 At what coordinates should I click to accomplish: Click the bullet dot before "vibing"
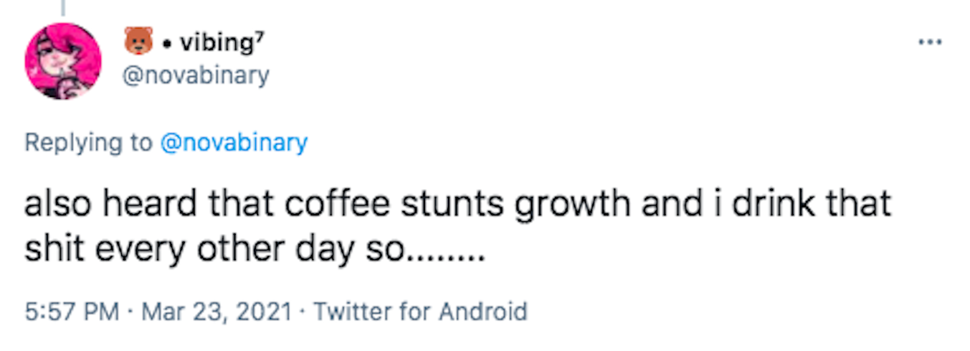[x=167, y=43]
